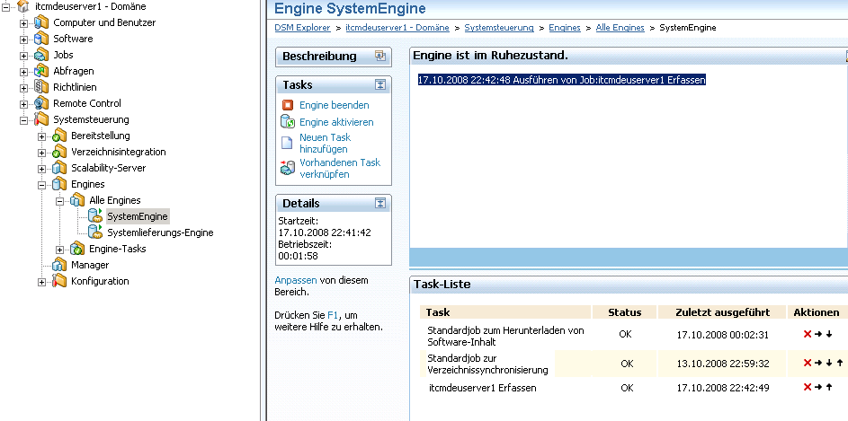Image resolution: width=848 pixels, height=421 pixels.
Task: Delete the itcmdeuserver1 Erfassen task via red X
Action: 806,388
